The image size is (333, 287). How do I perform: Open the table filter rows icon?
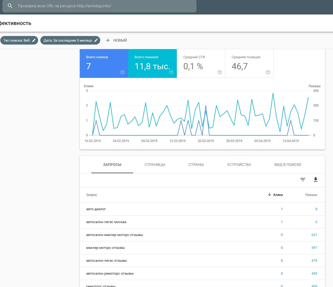(x=303, y=180)
